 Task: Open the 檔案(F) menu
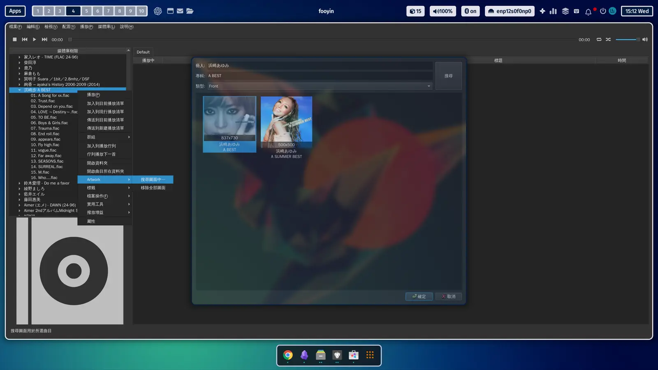[x=16, y=27]
